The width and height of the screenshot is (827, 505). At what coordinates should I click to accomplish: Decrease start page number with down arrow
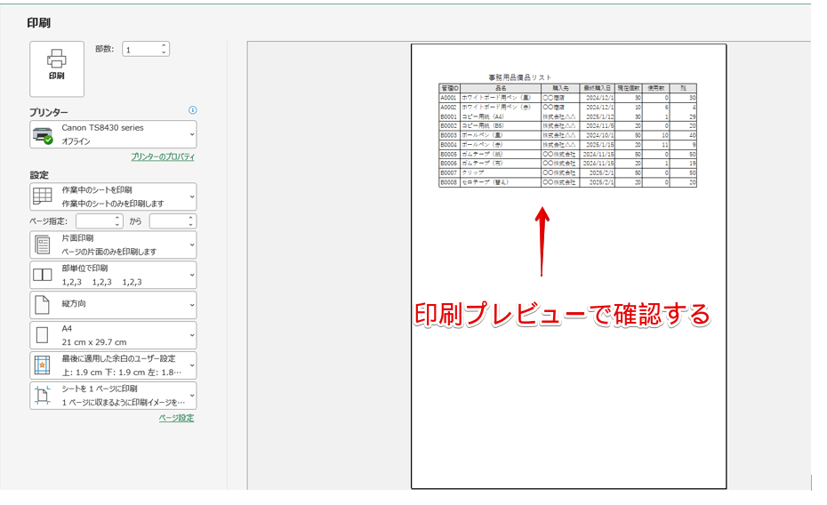117,225
